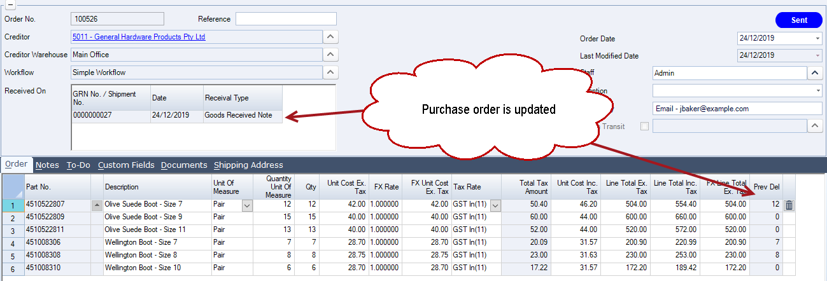Click total tax amount 60.00

(527, 217)
